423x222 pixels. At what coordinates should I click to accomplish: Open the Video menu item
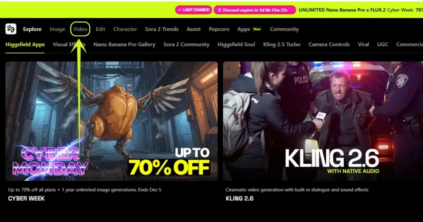[81, 29]
